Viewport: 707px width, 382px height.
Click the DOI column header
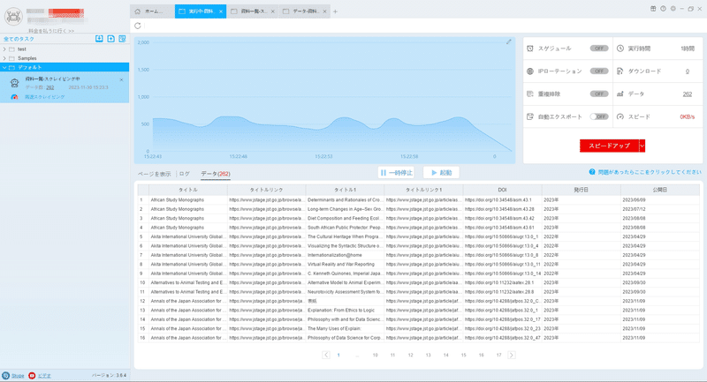(x=502, y=190)
